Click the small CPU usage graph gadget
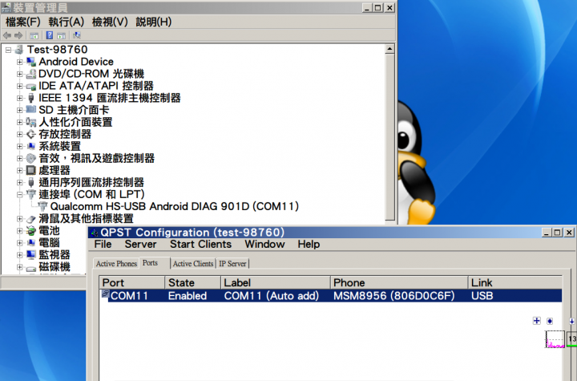This screenshot has height=381, width=577. [555, 339]
